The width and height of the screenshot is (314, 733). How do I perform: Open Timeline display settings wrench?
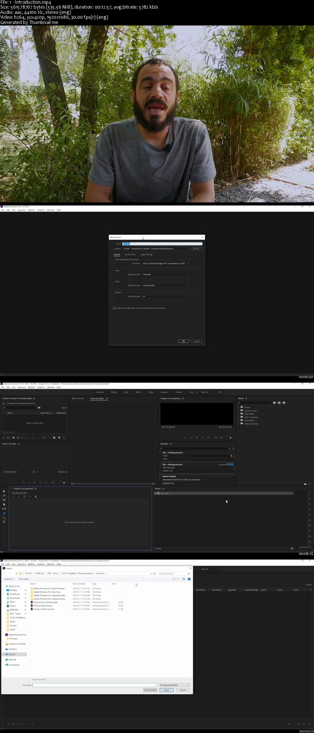(x=36, y=497)
